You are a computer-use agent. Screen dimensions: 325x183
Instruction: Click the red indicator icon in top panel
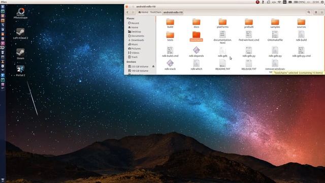tap(257, 2)
